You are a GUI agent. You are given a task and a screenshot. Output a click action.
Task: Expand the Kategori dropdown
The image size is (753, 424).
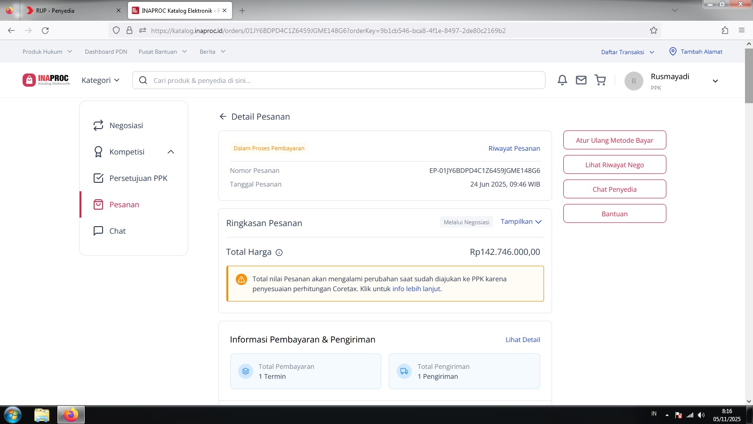pyautogui.click(x=100, y=81)
